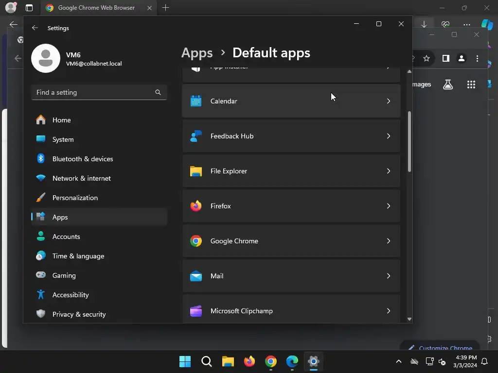Click the Google Chrome app icon in list

196,241
